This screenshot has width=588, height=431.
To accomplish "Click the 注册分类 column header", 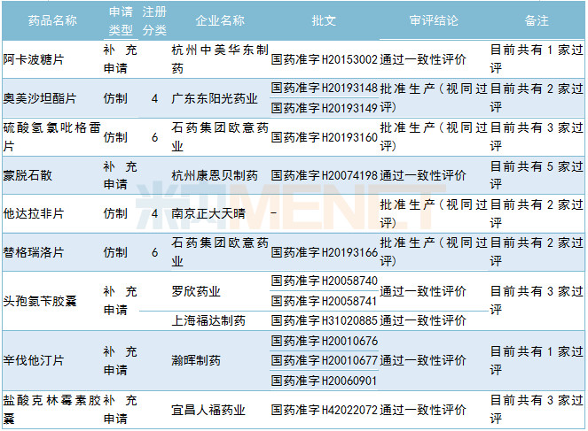I will pyautogui.click(x=154, y=20).
